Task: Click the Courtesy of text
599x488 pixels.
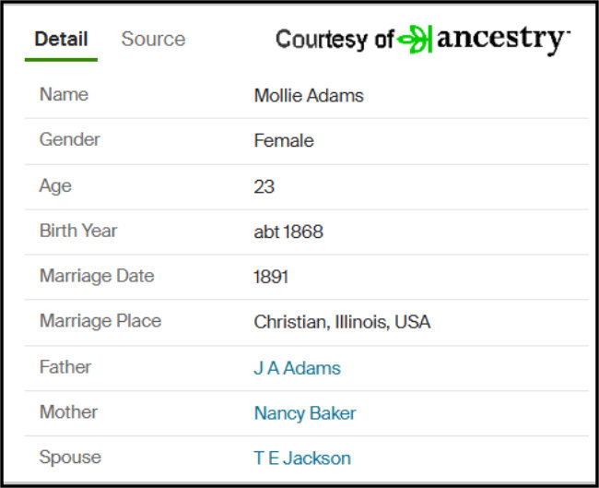Action: pos(335,40)
